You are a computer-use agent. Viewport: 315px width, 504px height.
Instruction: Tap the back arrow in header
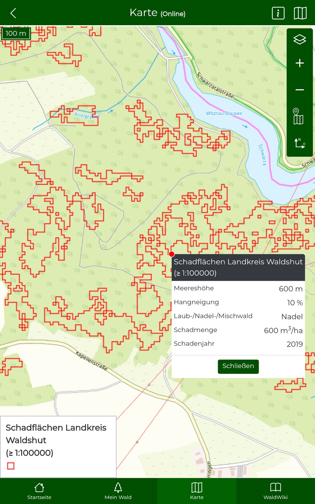click(x=13, y=13)
